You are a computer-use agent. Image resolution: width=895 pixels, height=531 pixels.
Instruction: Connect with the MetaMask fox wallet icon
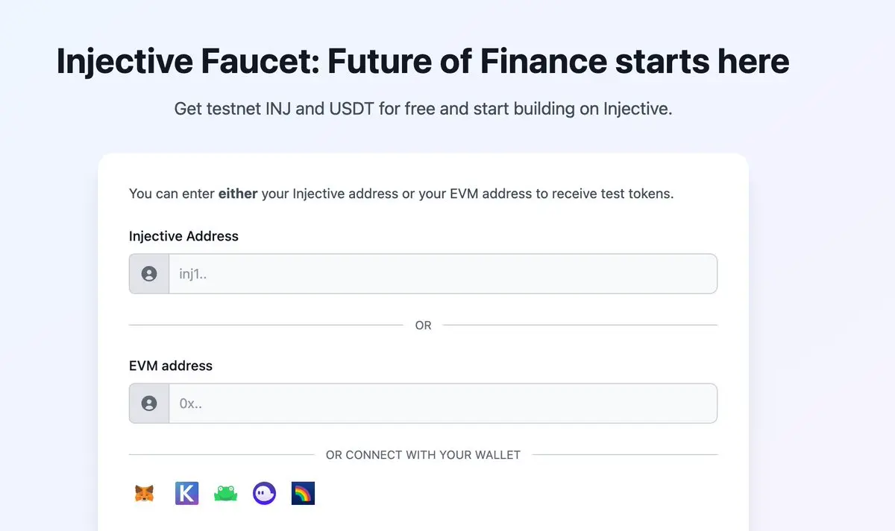145,493
